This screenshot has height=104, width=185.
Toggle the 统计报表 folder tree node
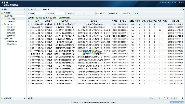(x=2, y=38)
